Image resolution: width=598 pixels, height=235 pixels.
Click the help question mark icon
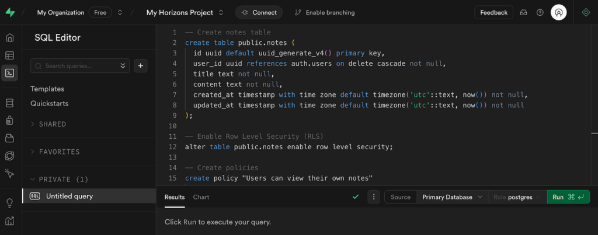(x=540, y=12)
